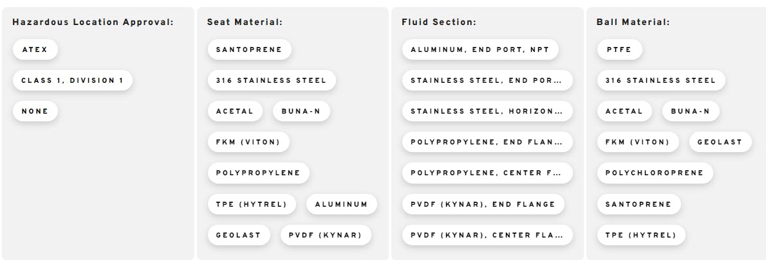
Task: Select PTFE ball material chip
Action: click(x=619, y=49)
